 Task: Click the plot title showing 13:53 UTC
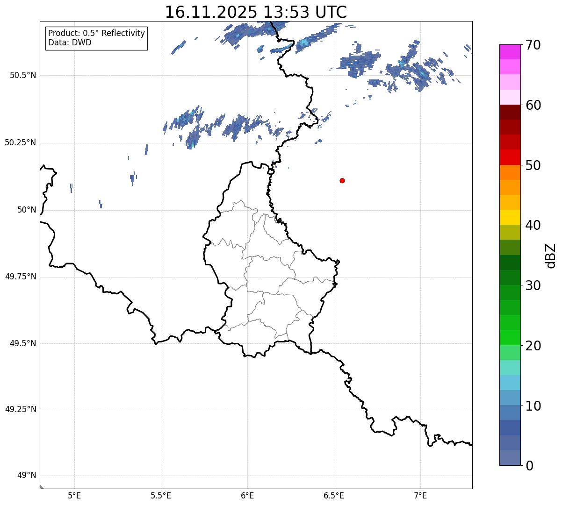[x=256, y=12]
